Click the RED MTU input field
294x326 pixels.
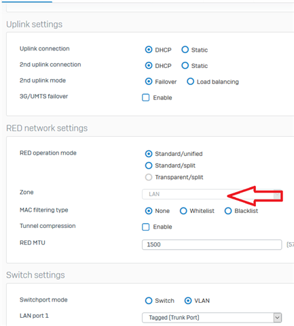(x=212, y=244)
